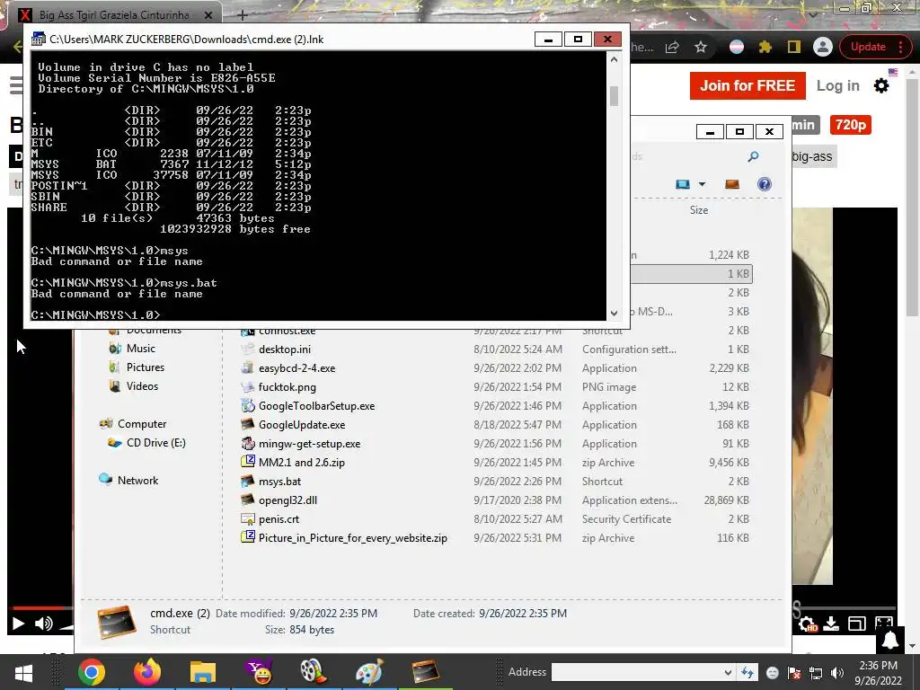Click the share page icon in Chrome
This screenshot has width=920, height=690.
tap(672, 47)
